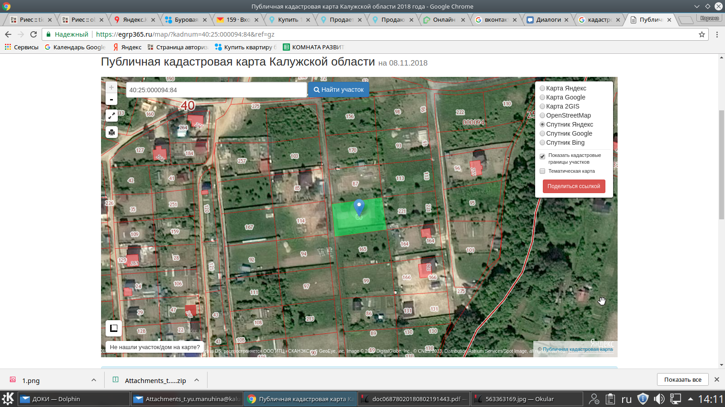The image size is (725, 407).
Task: Select Карта Яндекс radio button
Action: tap(542, 88)
